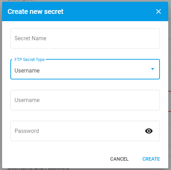This screenshot has height=170, width=171.
Task: Confirm with the CREATE button
Action: [x=151, y=159]
